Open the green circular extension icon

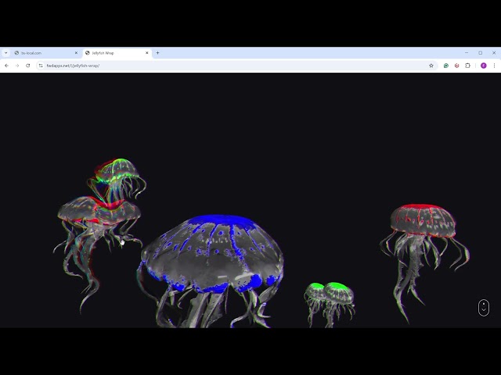[x=446, y=66]
